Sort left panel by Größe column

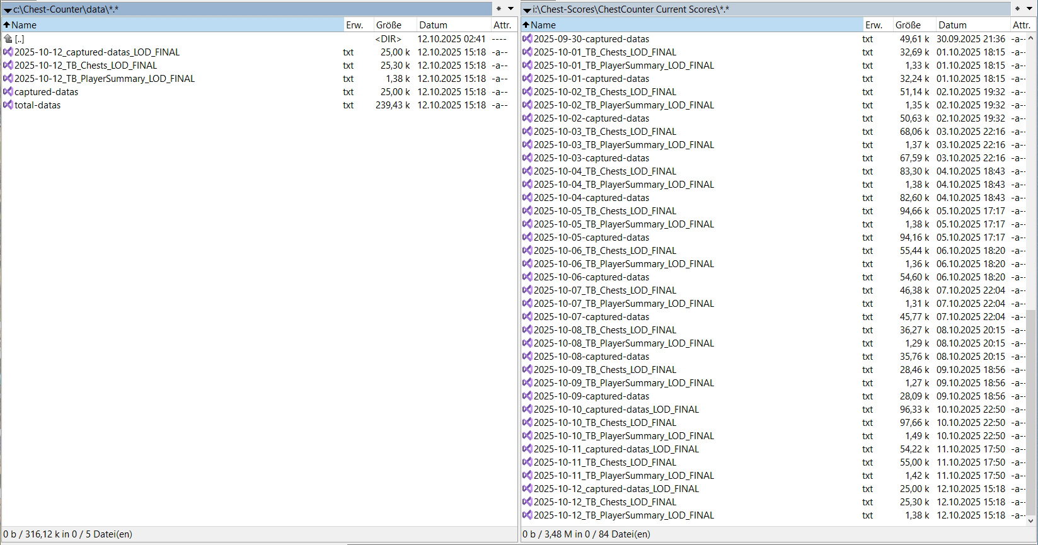pos(388,25)
